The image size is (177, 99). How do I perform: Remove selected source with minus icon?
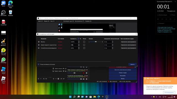(56, 79)
